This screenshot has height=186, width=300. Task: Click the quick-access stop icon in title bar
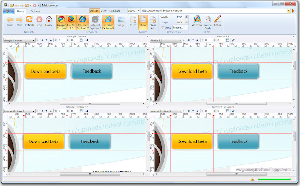coord(35,5)
